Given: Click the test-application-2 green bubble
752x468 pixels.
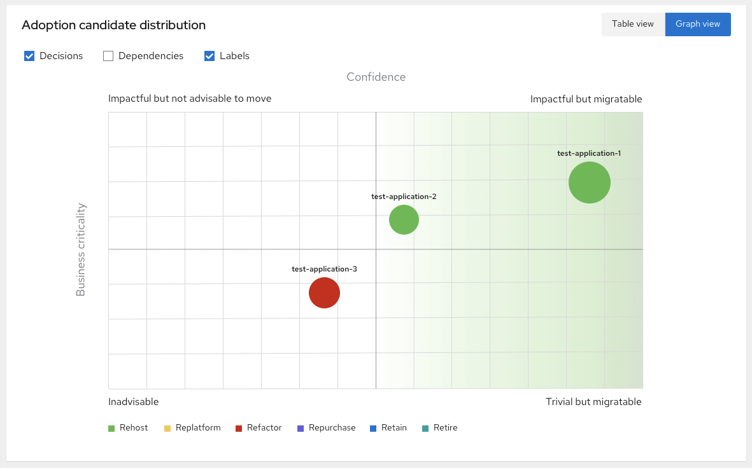Looking at the screenshot, I should tap(404, 220).
